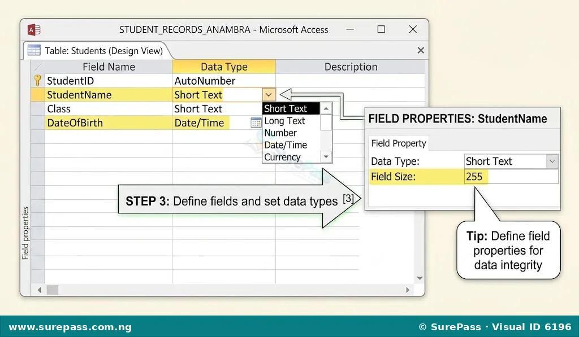Viewport: 579px width, 337px height.
Task: Pick Date/Time from the data type list
Action: point(291,145)
